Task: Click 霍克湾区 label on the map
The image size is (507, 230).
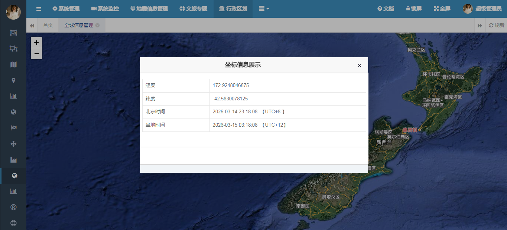Action: [x=453, y=97]
